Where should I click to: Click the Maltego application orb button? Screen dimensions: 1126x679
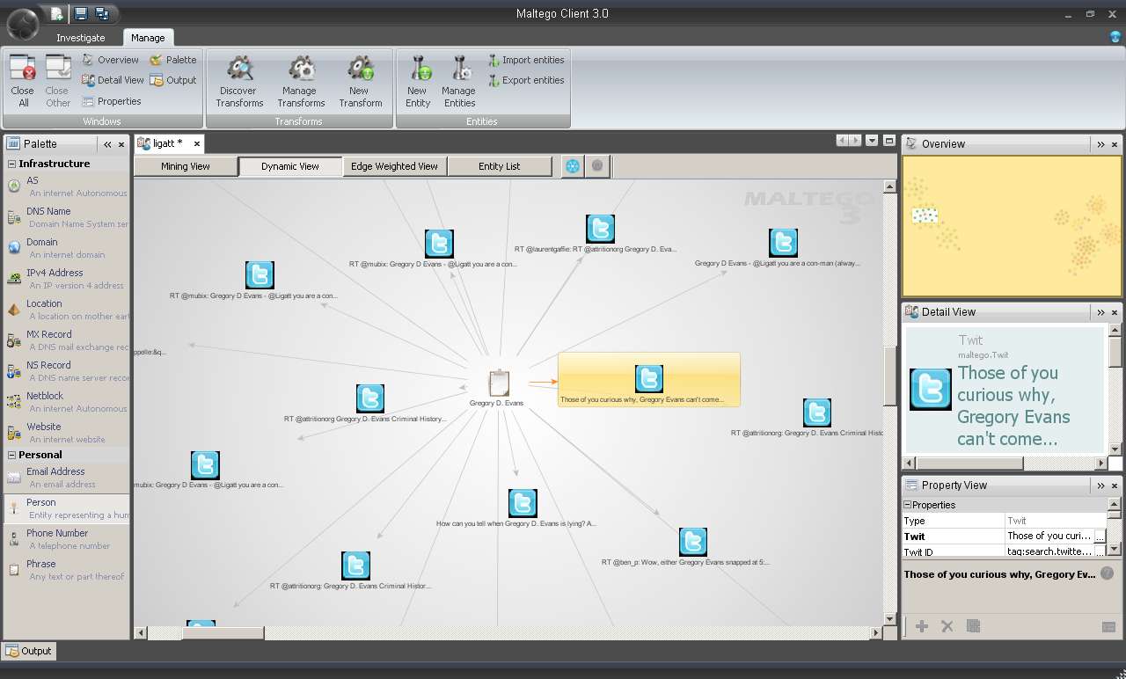(22, 24)
